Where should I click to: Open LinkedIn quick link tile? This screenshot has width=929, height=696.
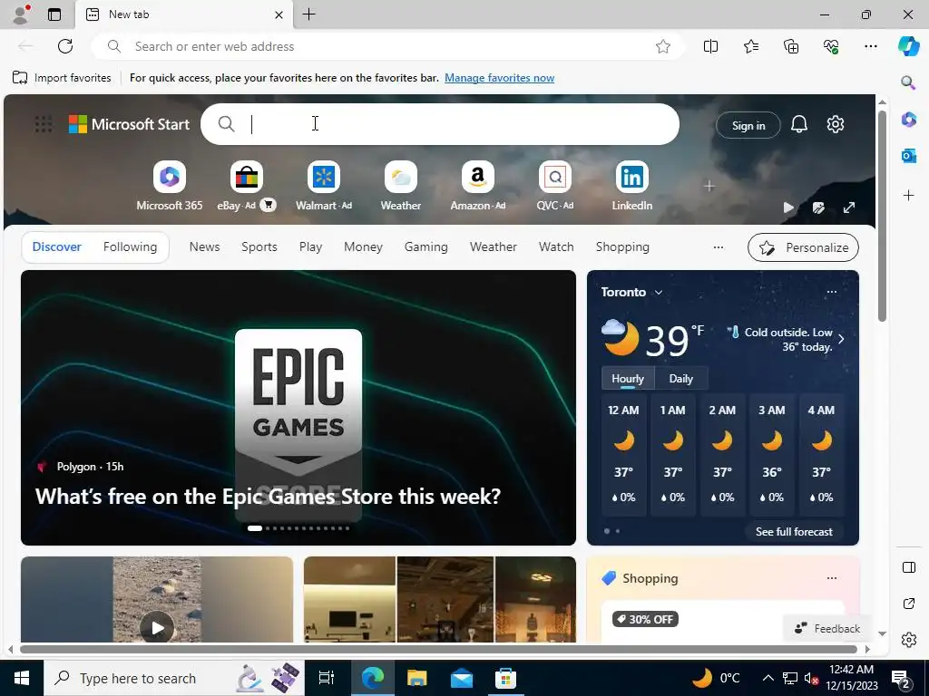coord(631,186)
